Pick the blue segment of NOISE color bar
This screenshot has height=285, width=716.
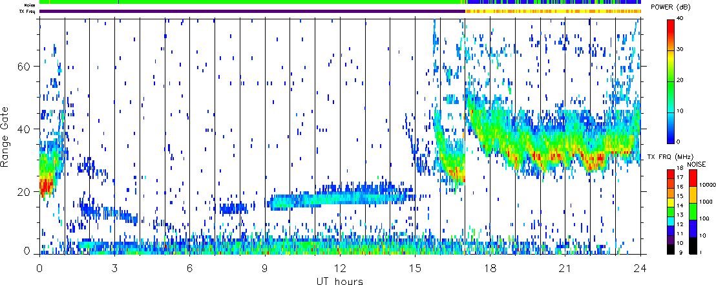point(692,228)
